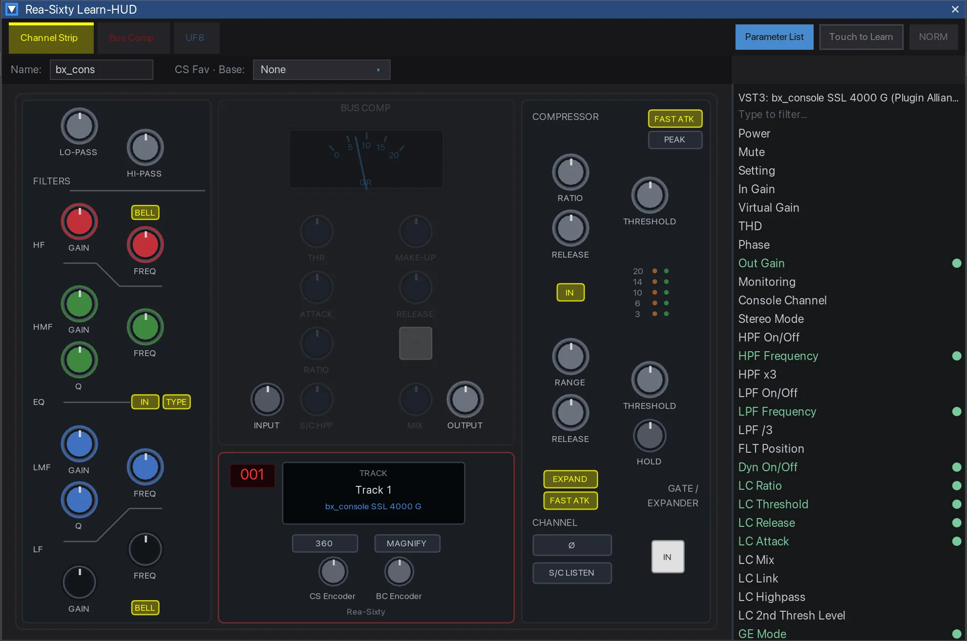Click the white channel IN button
Screen dimensions: 967x641
[x=668, y=557]
